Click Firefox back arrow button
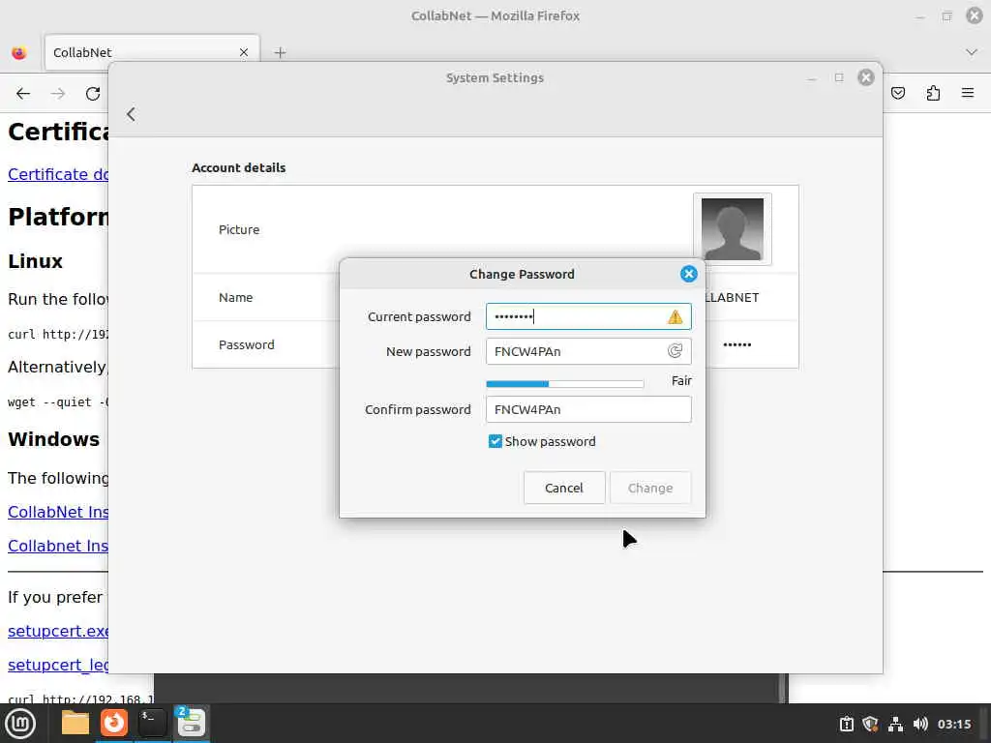 pyautogui.click(x=23, y=94)
